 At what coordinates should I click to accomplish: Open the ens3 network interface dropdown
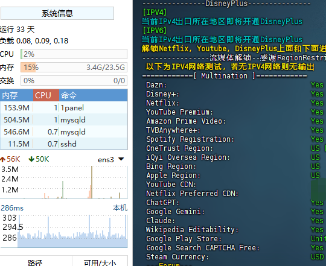pos(121,159)
